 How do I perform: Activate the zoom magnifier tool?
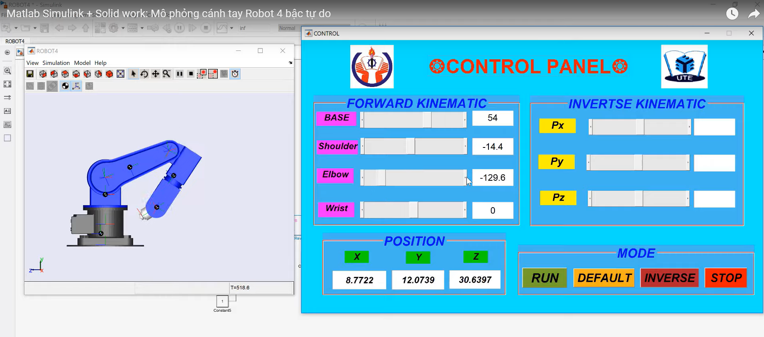click(166, 74)
